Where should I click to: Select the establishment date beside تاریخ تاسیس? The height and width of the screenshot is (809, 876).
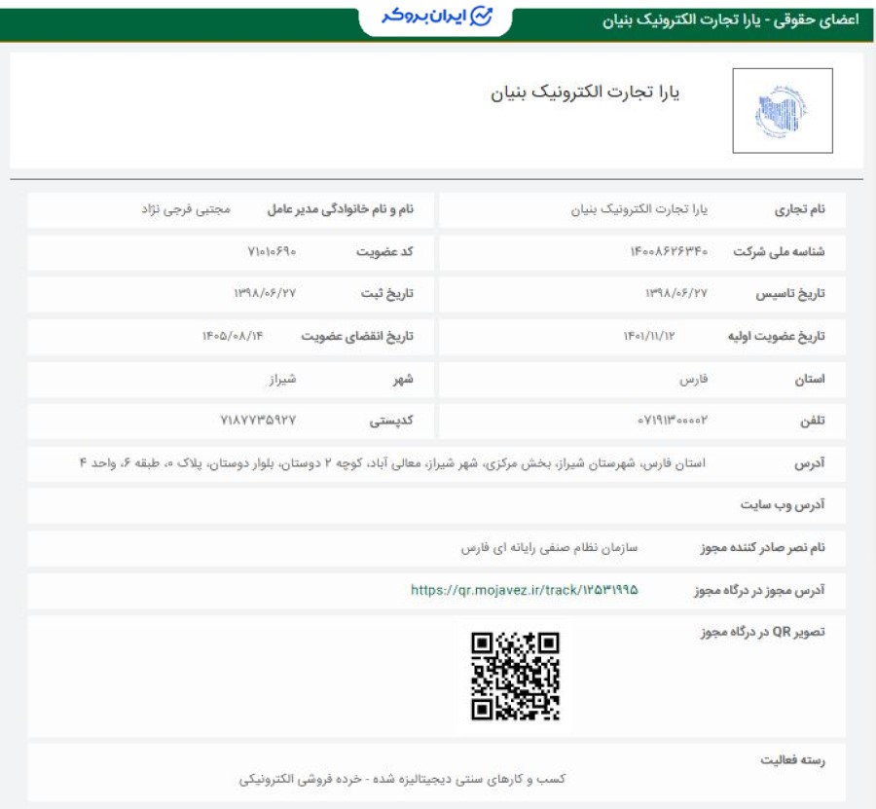tap(676, 293)
